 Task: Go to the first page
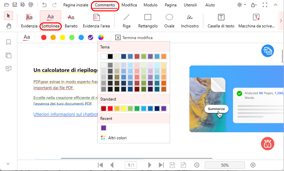[x=100, y=165]
